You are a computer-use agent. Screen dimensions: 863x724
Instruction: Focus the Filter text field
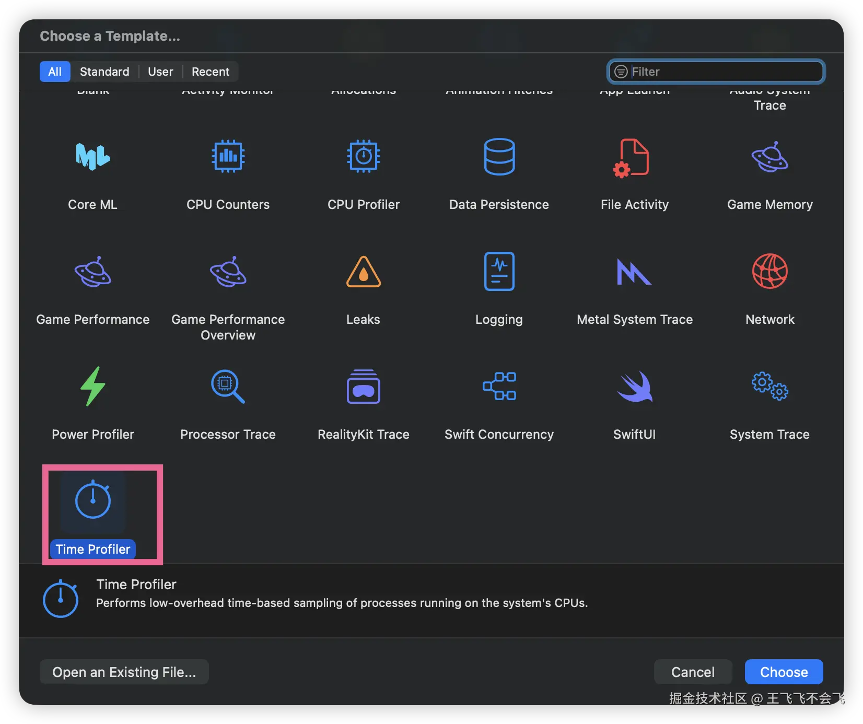(x=716, y=72)
